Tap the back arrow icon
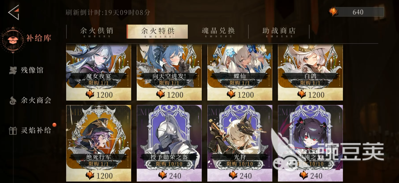 point(14,13)
